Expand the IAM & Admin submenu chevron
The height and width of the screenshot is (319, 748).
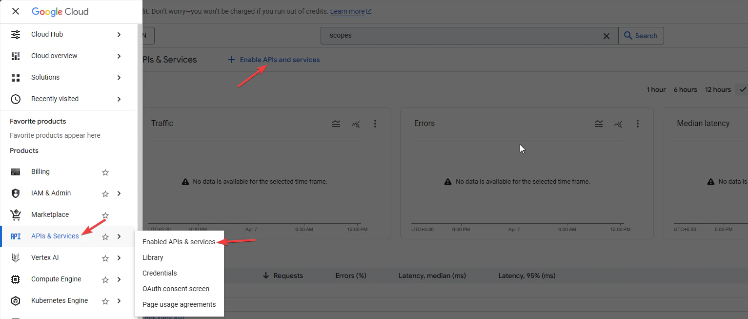[x=119, y=193]
